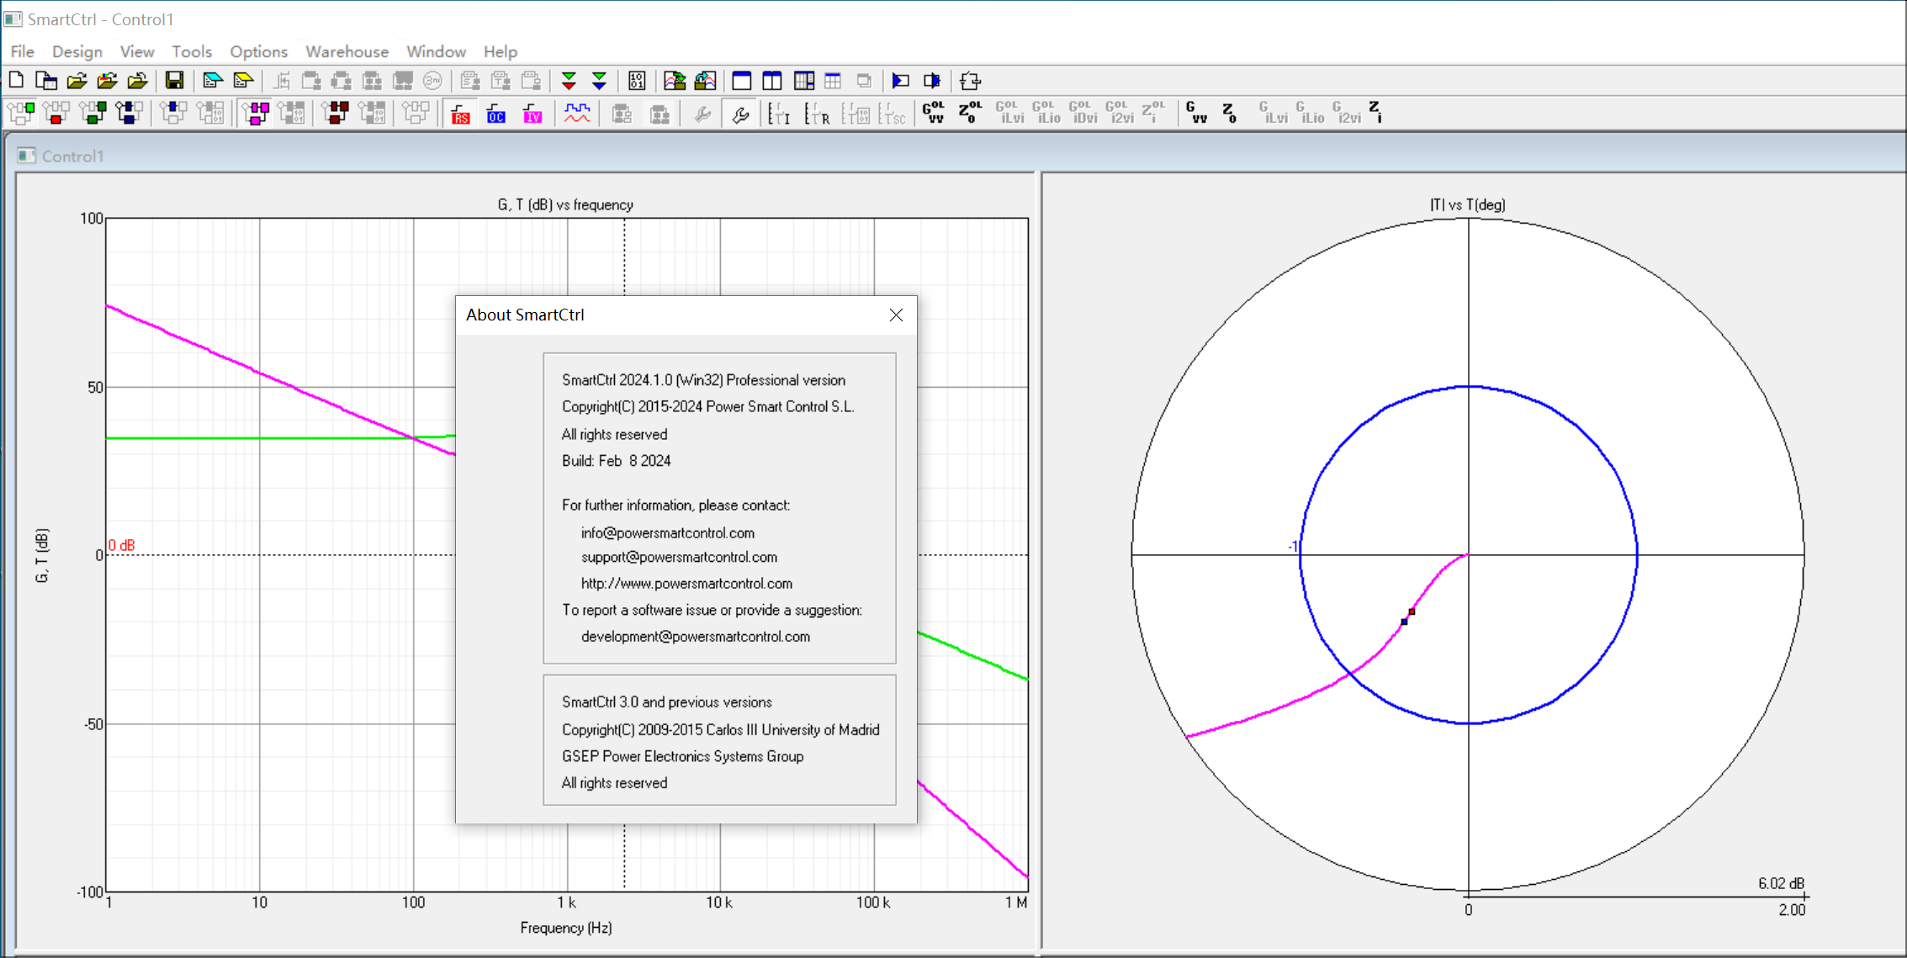The image size is (1907, 958).
Task: Click the SmartCtrl 2024.1.0 version line
Action: click(703, 380)
